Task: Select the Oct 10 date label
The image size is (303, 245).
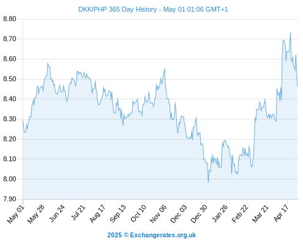Action: [138, 213]
